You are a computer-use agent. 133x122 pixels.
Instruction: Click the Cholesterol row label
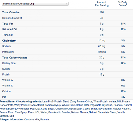pyautogui.click(x=9, y=41)
